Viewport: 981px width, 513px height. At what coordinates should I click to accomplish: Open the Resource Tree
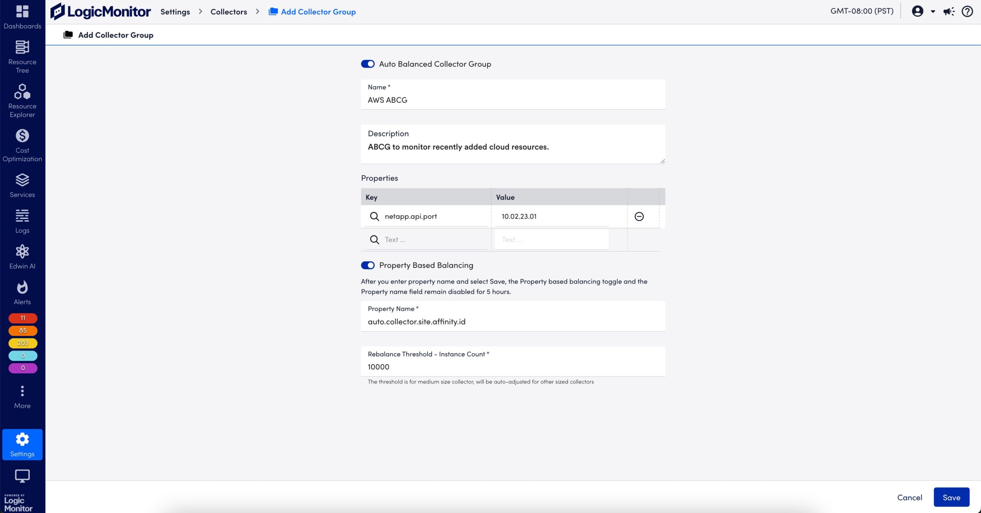[22, 56]
